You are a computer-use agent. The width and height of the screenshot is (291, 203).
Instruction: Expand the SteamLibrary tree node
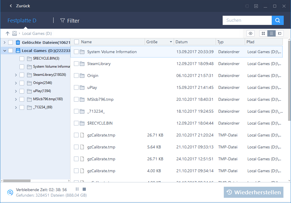point(16,75)
